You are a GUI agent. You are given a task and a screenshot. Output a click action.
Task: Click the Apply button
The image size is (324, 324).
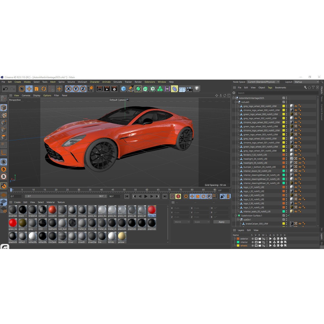point(221,222)
